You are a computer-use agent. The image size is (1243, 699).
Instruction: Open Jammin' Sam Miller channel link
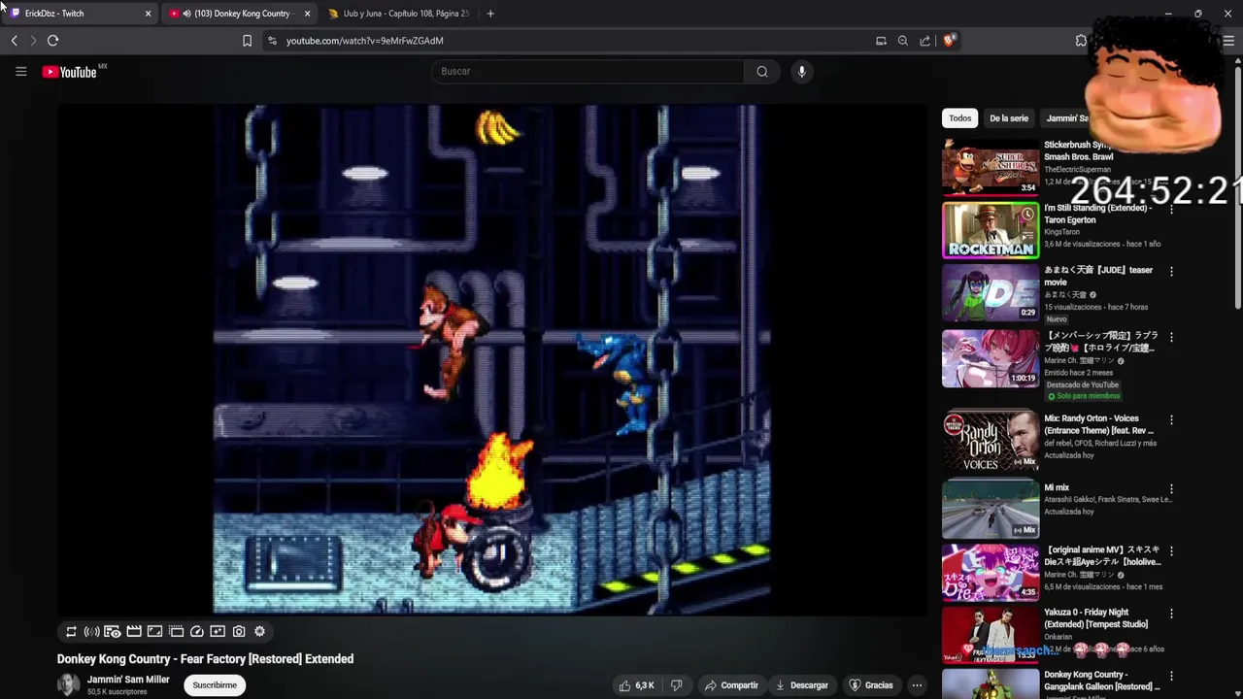[x=128, y=680]
